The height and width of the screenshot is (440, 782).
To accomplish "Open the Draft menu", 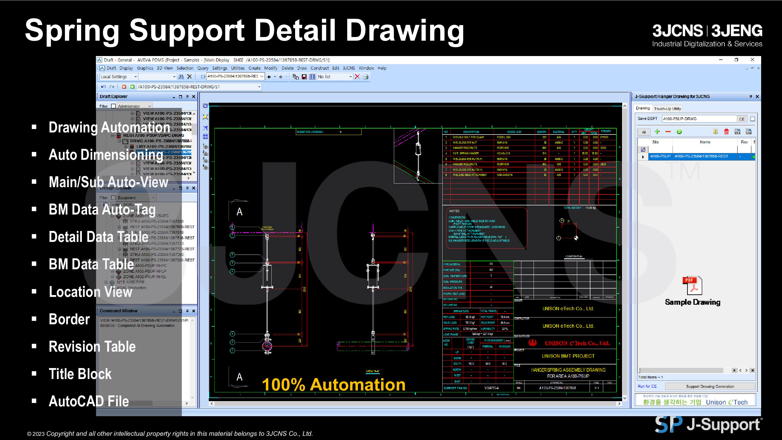I will 111,68.
